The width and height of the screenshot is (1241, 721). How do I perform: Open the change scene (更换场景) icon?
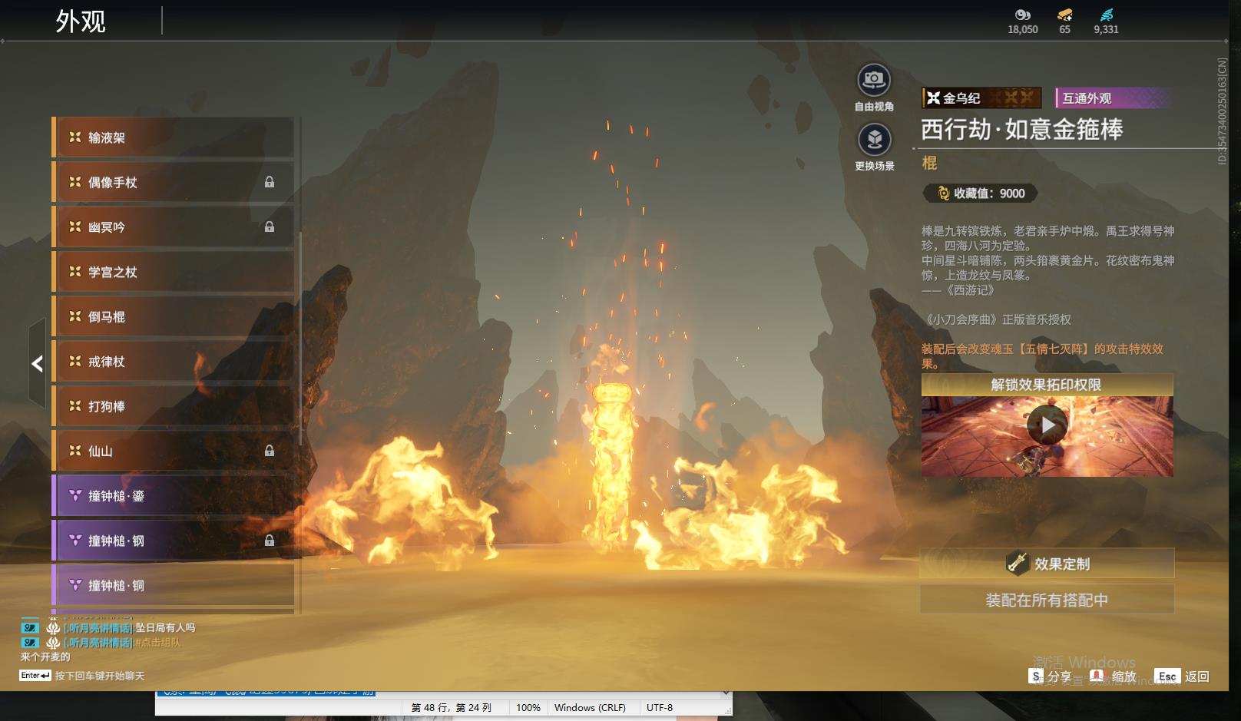tap(874, 140)
